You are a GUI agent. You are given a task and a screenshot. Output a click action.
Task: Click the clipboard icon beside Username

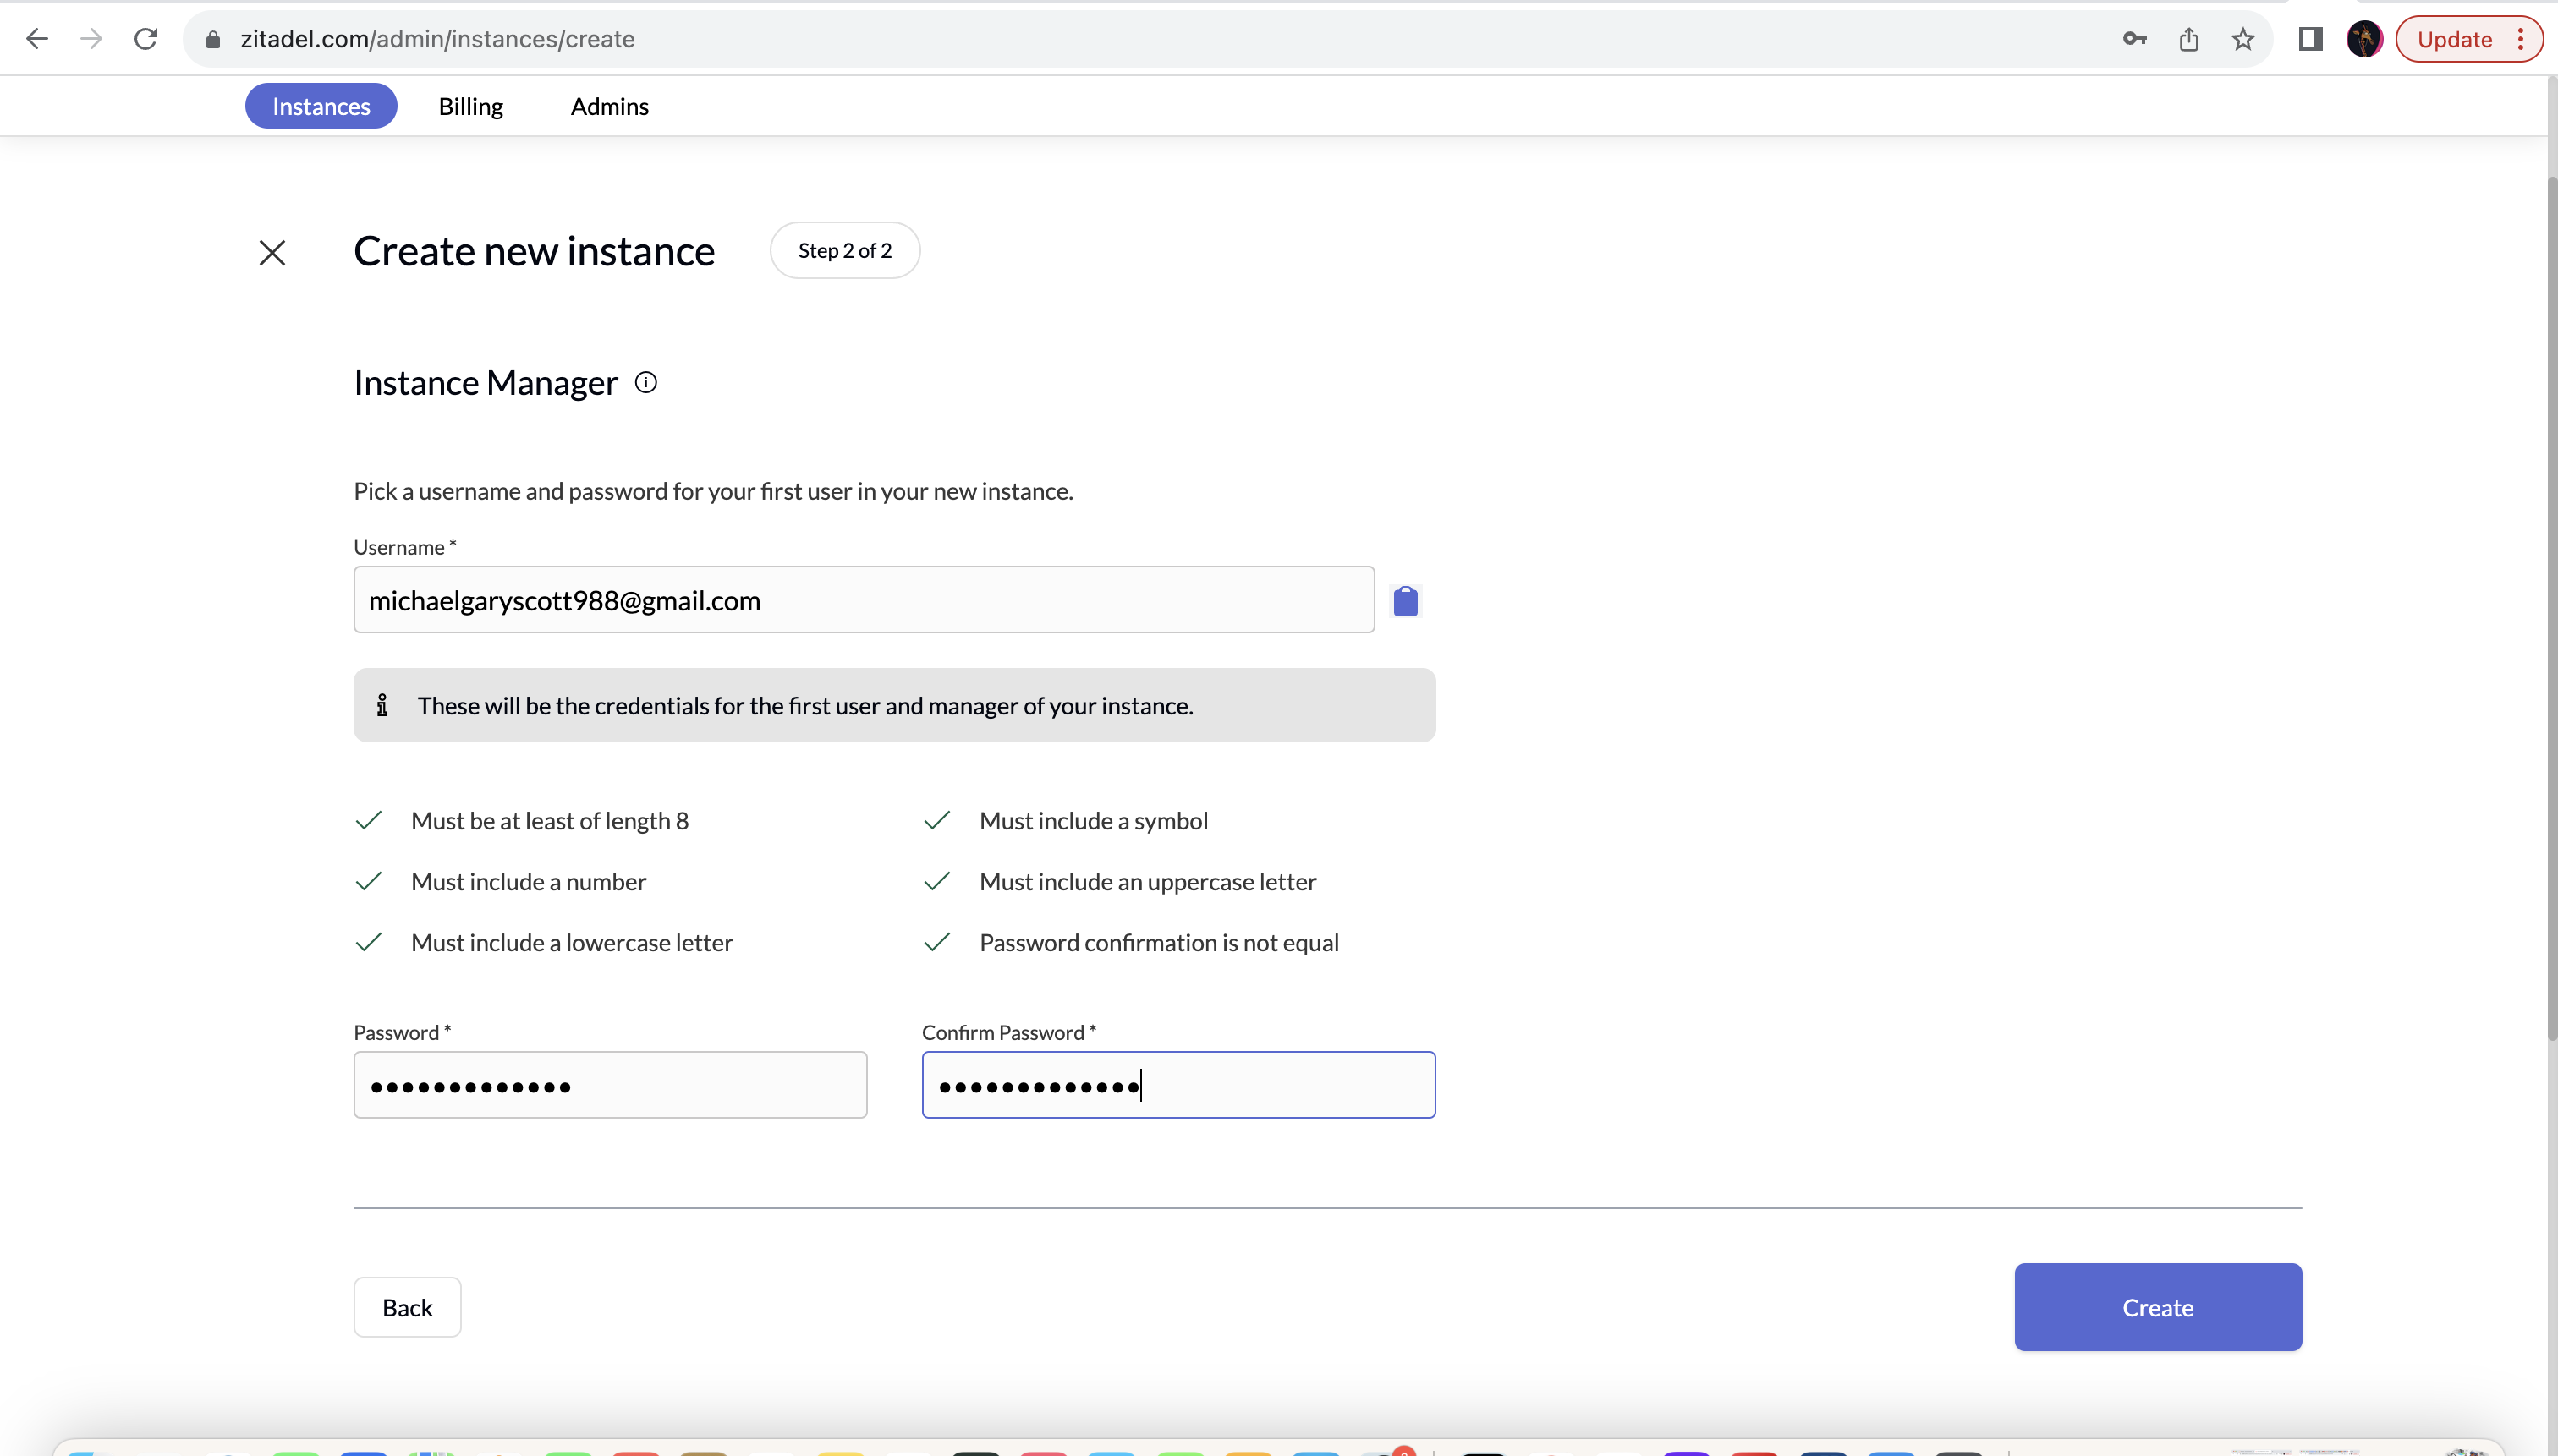point(1404,601)
